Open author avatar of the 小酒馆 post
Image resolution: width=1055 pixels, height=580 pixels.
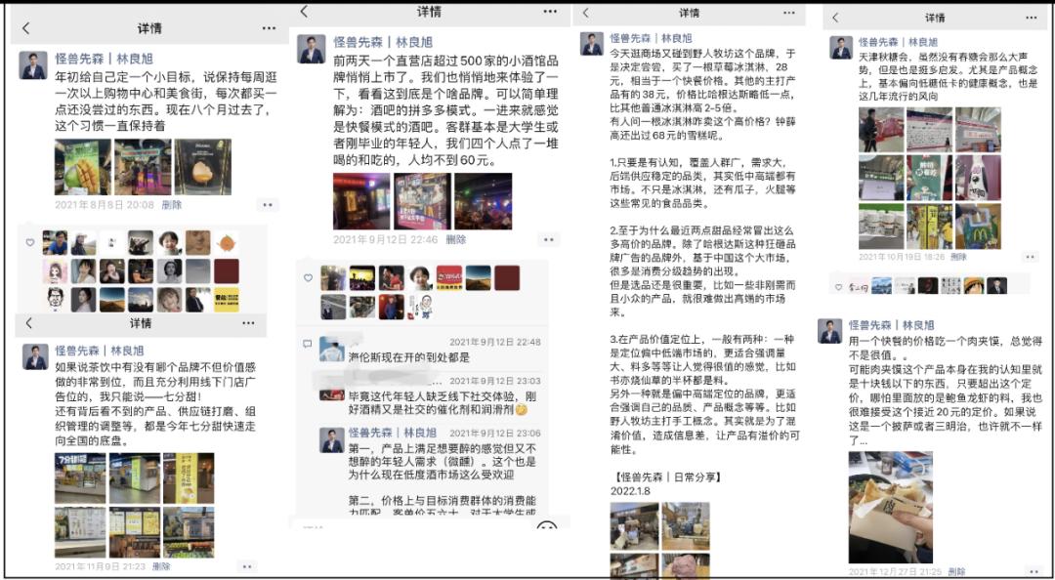(312, 49)
